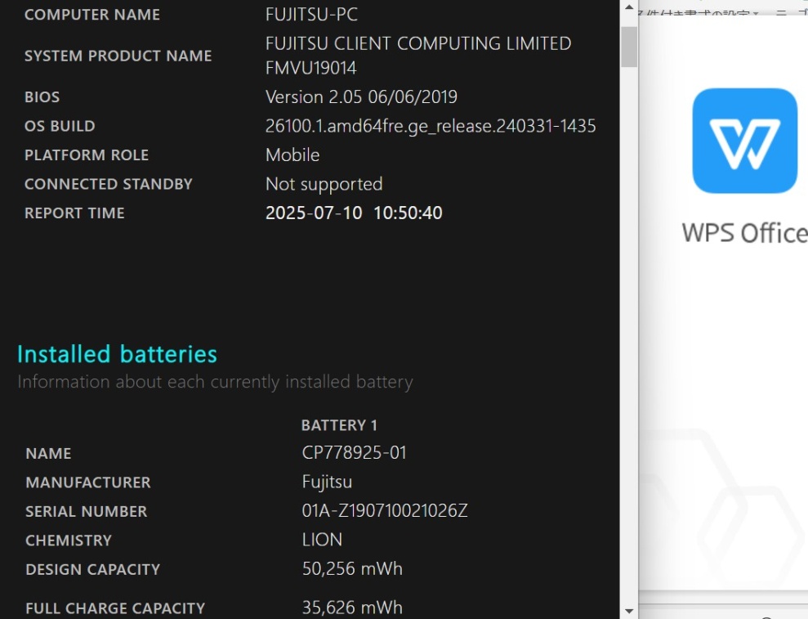Click the Installed batteries heading

click(x=117, y=354)
